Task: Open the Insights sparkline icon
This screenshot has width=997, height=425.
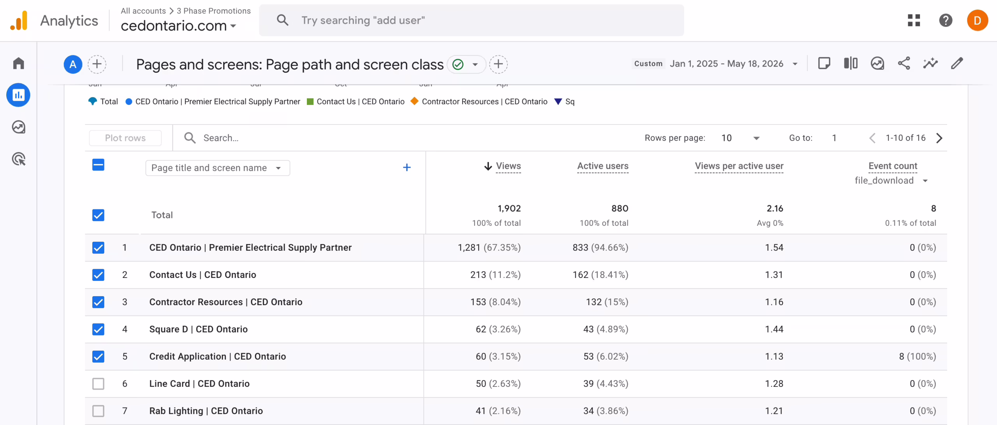Action: (930, 63)
